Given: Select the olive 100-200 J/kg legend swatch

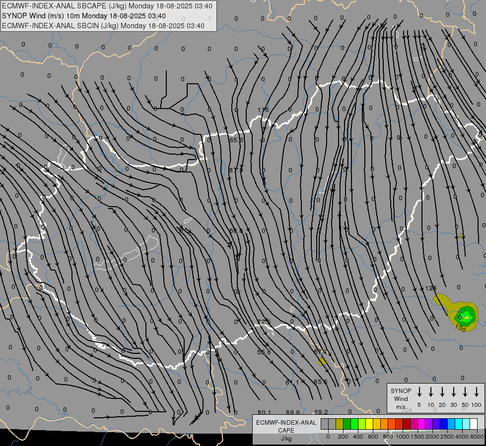Looking at the screenshot, I should 340,424.
